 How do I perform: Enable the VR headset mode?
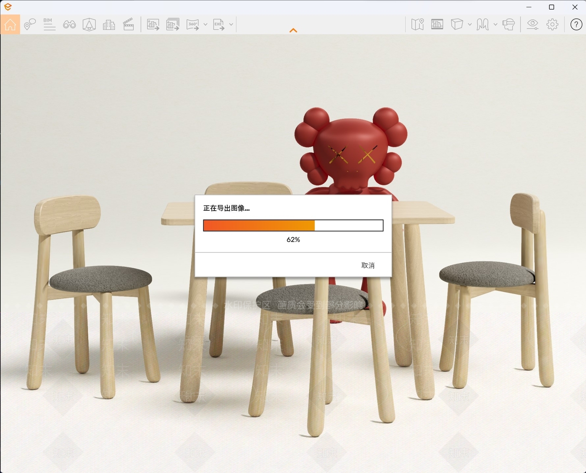[x=508, y=25]
